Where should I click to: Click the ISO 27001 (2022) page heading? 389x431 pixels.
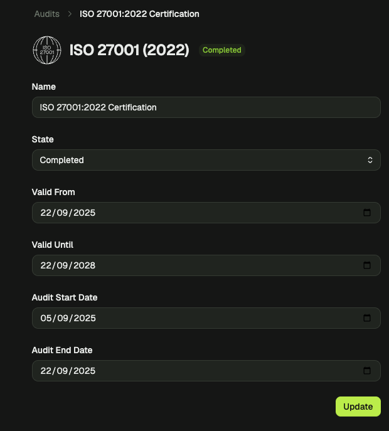129,50
